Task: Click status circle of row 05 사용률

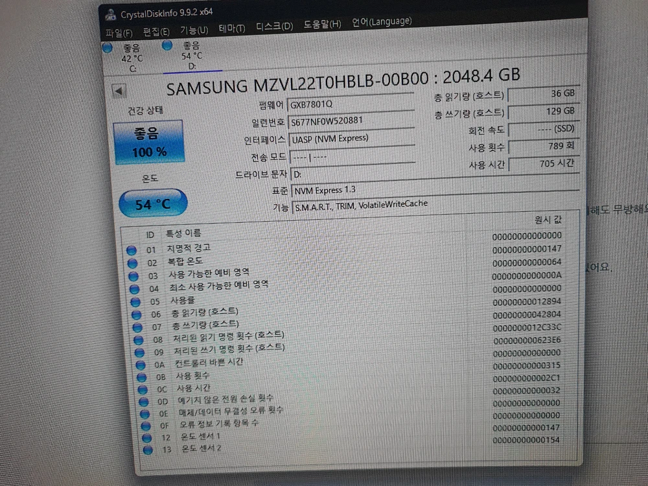Action: 135,302
